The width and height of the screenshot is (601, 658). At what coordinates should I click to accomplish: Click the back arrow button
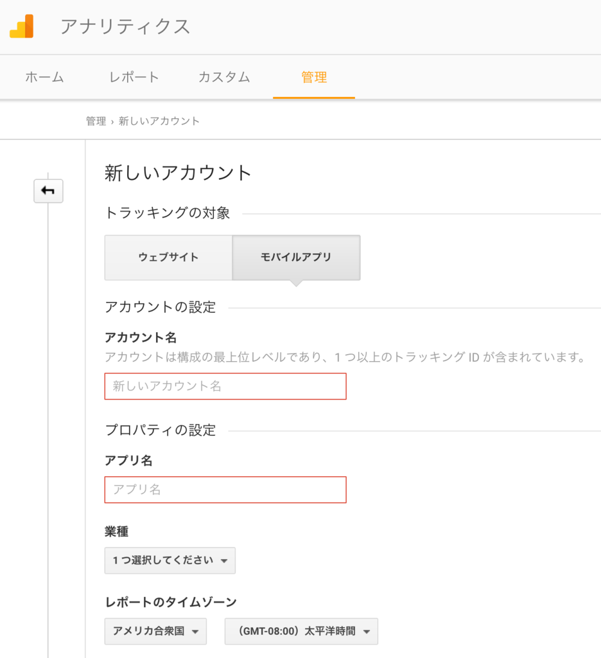[x=48, y=191]
